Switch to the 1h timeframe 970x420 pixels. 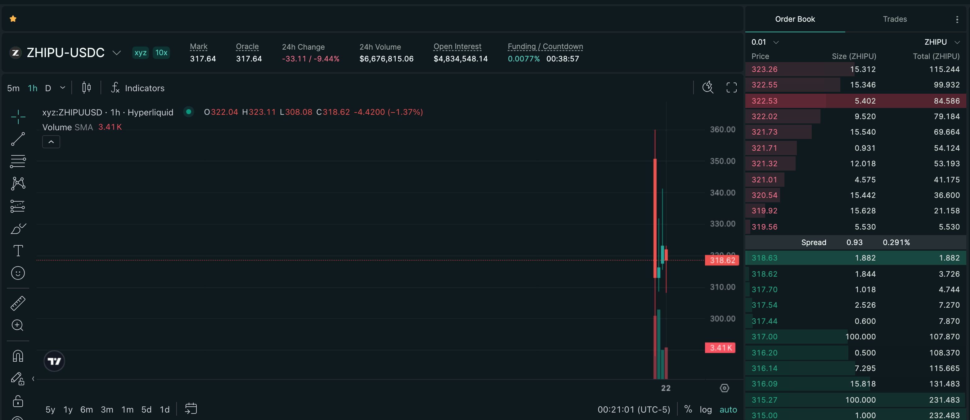click(33, 88)
